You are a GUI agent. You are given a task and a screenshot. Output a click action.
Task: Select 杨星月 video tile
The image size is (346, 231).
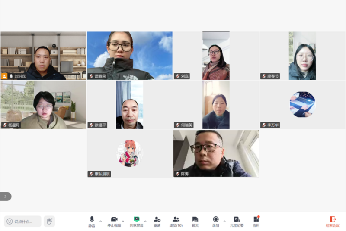coord(43,105)
